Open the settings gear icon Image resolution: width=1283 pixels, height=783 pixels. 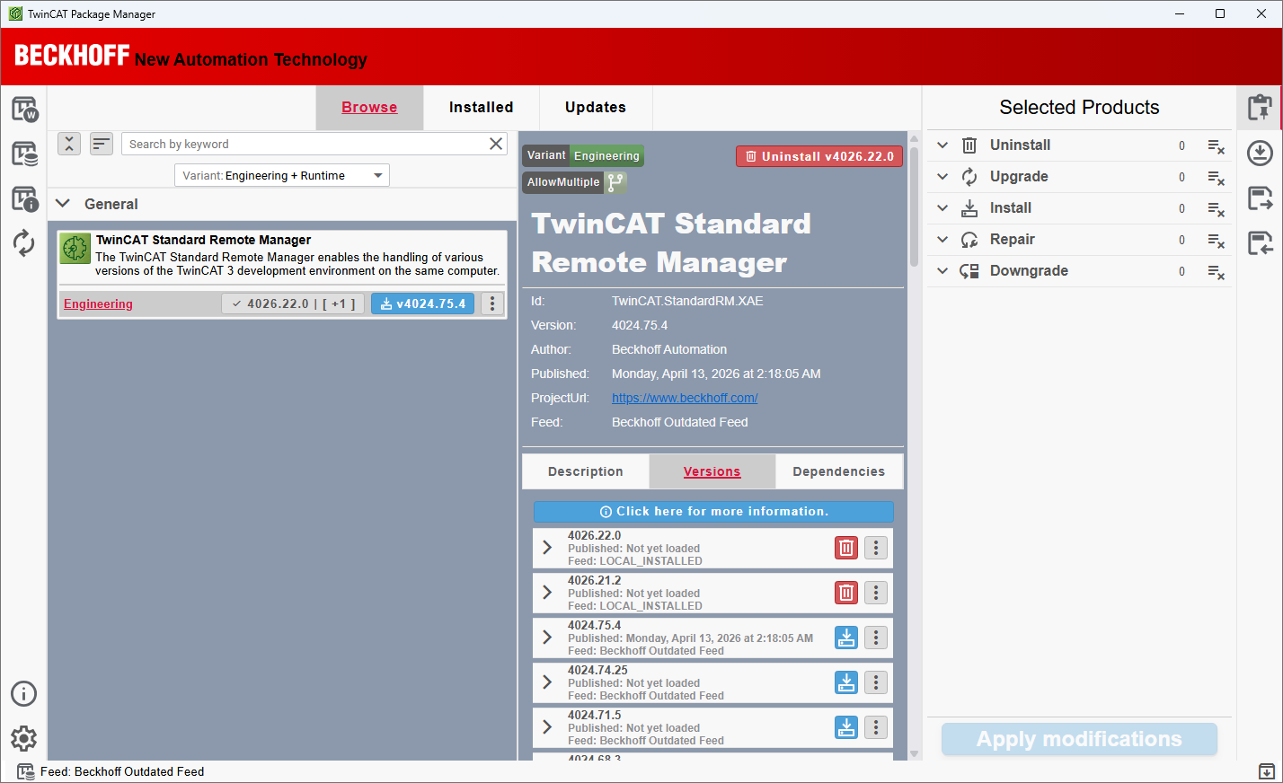coord(24,738)
